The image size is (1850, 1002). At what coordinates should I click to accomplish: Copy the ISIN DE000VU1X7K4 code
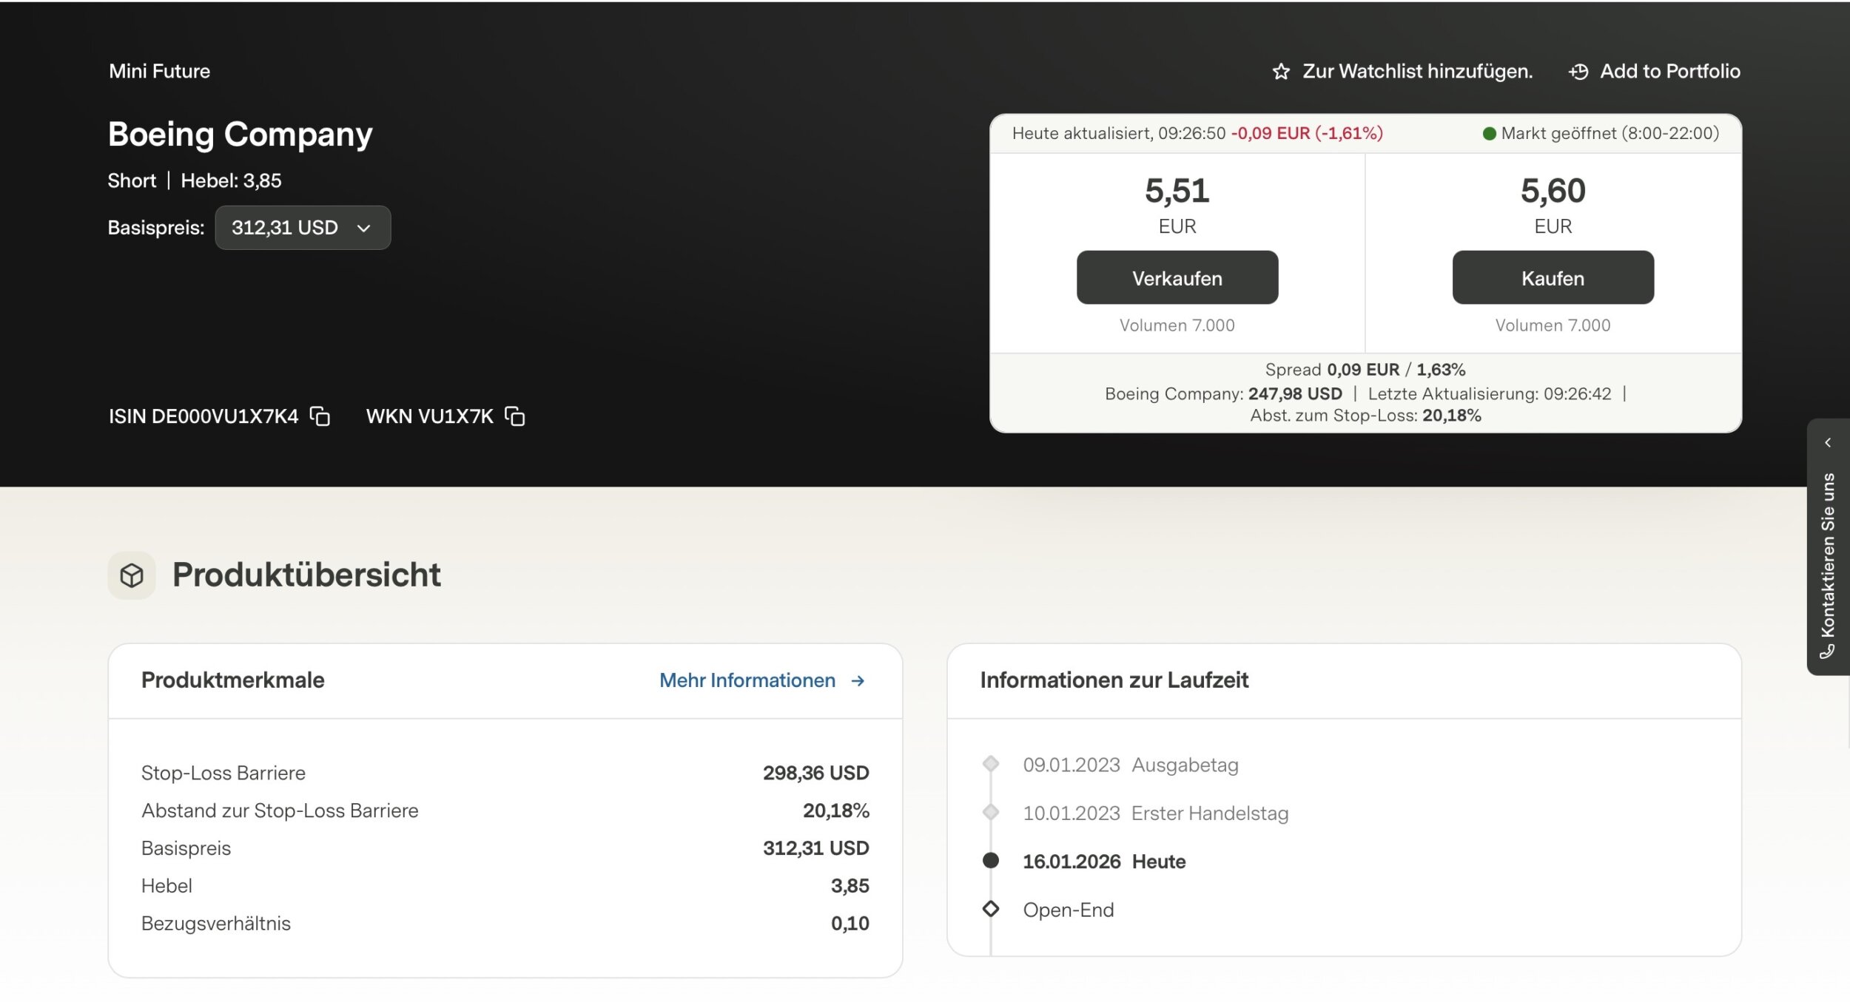click(320, 416)
